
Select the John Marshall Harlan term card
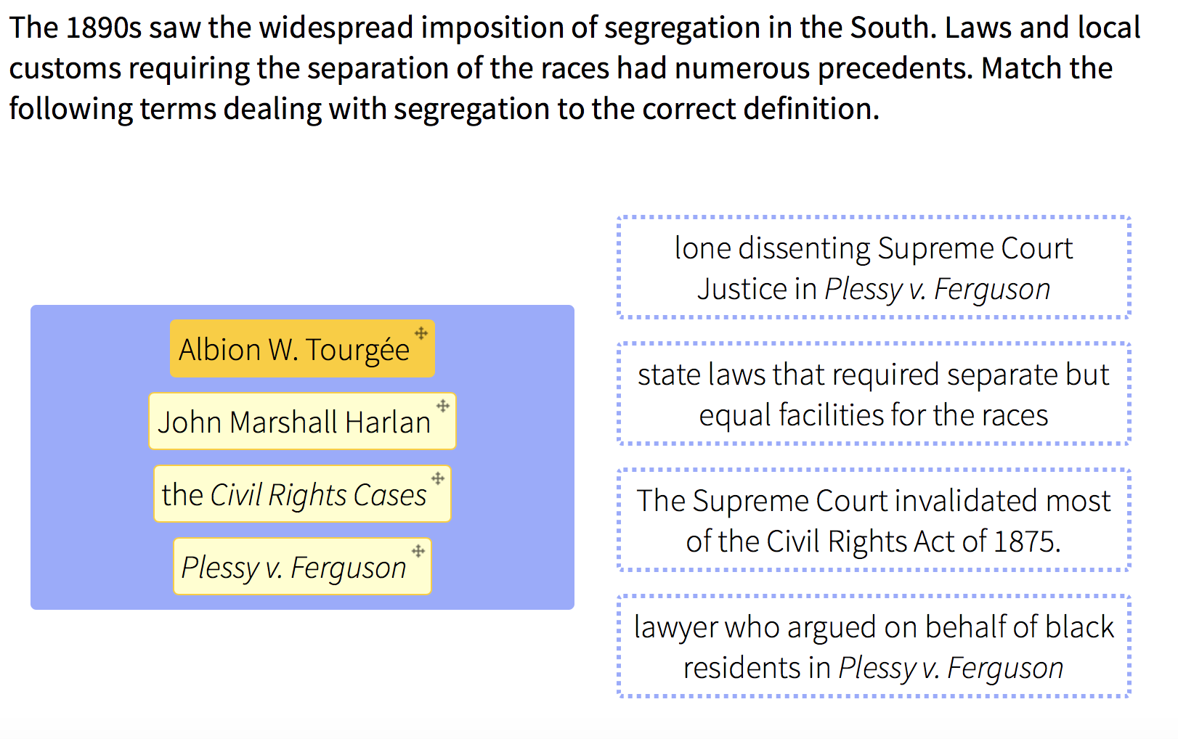point(302,421)
